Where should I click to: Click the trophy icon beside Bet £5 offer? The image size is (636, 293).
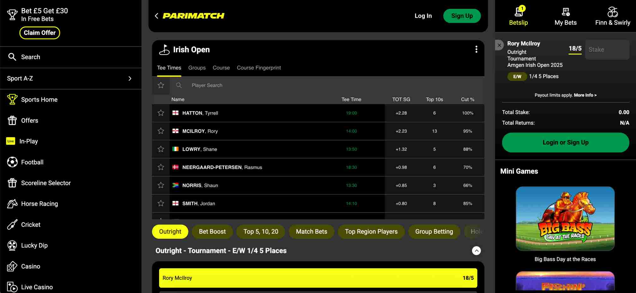[12, 15]
